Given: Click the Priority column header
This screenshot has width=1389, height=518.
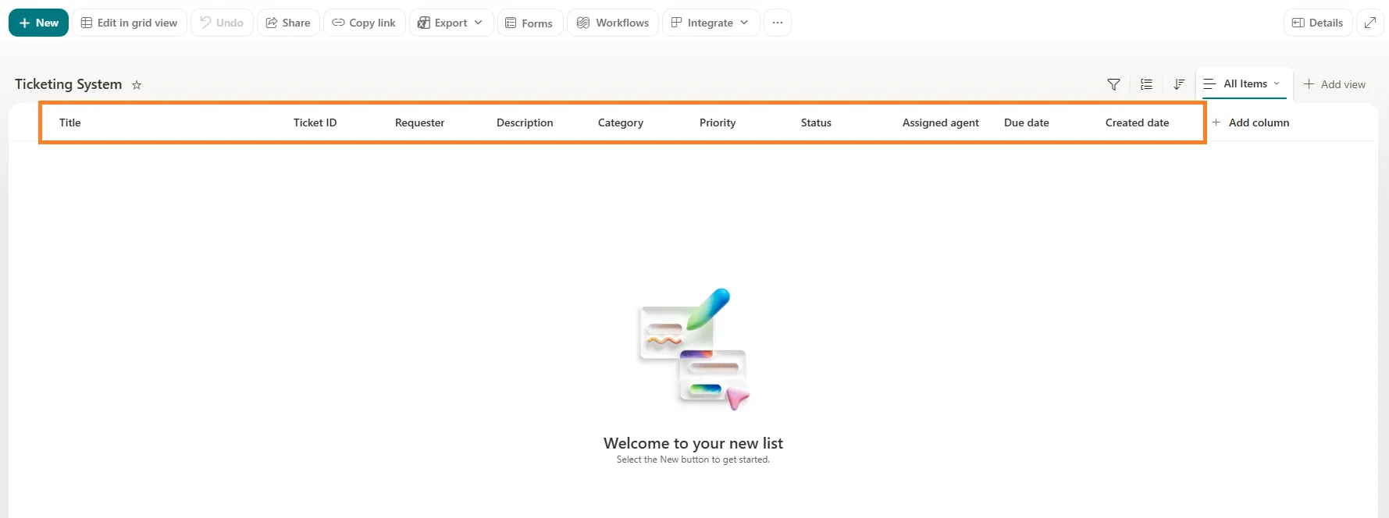Looking at the screenshot, I should coord(718,122).
